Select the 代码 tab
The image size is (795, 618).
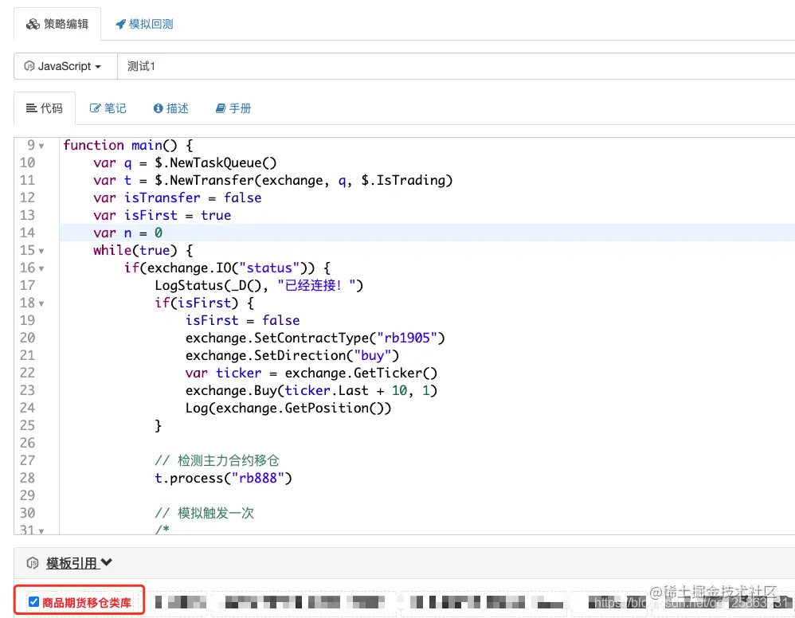coord(45,108)
